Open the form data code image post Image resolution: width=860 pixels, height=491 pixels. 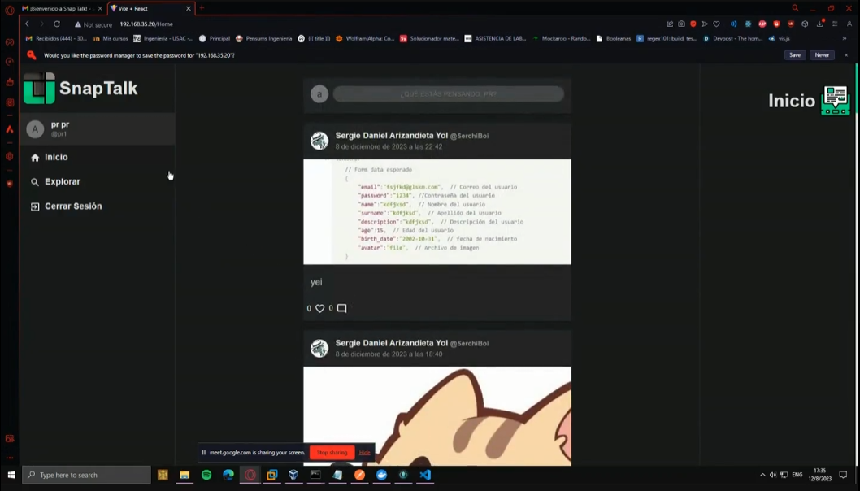[x=437, y=211]
